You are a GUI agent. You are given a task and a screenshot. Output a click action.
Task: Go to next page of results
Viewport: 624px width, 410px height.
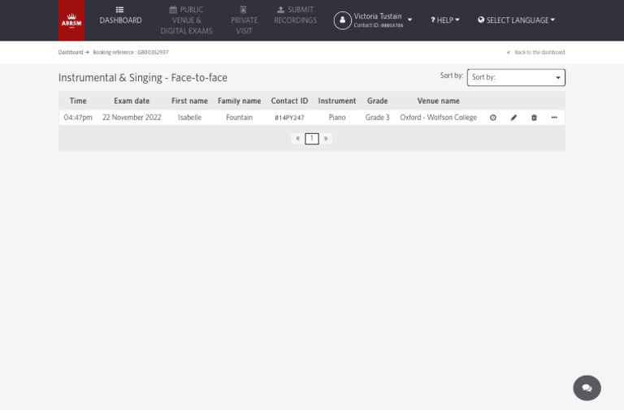pyautogui.click(x=326, y=138)
